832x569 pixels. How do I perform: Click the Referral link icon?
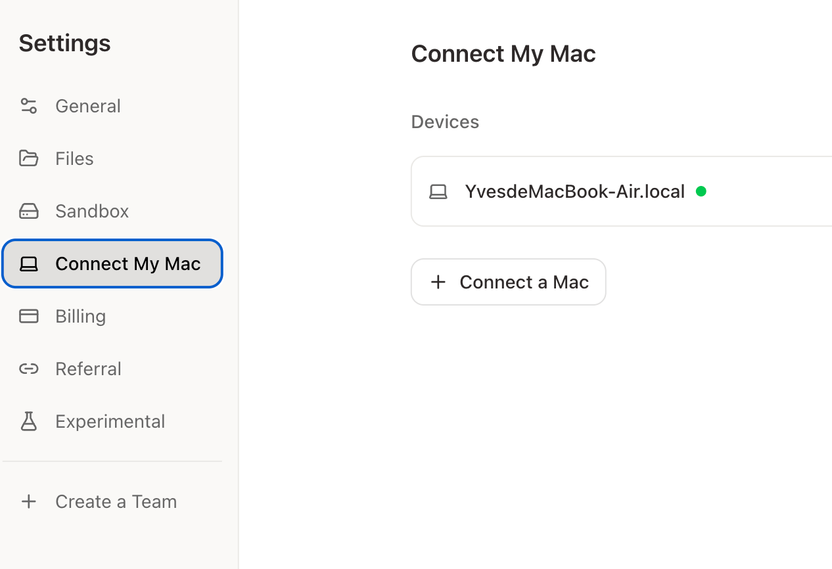point(28,369)
